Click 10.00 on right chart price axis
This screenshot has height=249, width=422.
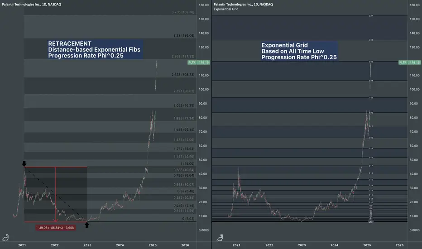[x=415, y=216]
